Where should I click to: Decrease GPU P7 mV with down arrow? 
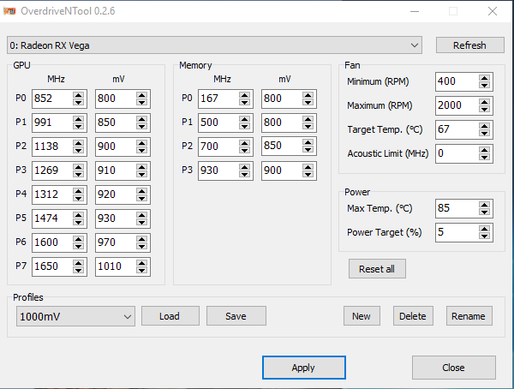pos(141,270)
